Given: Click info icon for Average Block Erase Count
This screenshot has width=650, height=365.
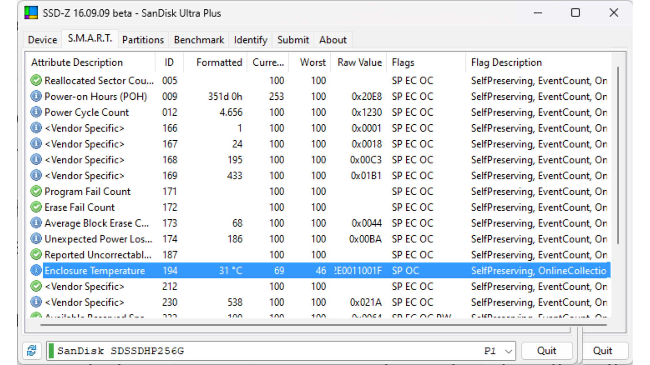Looking at the screenshot, I should 36,223.
